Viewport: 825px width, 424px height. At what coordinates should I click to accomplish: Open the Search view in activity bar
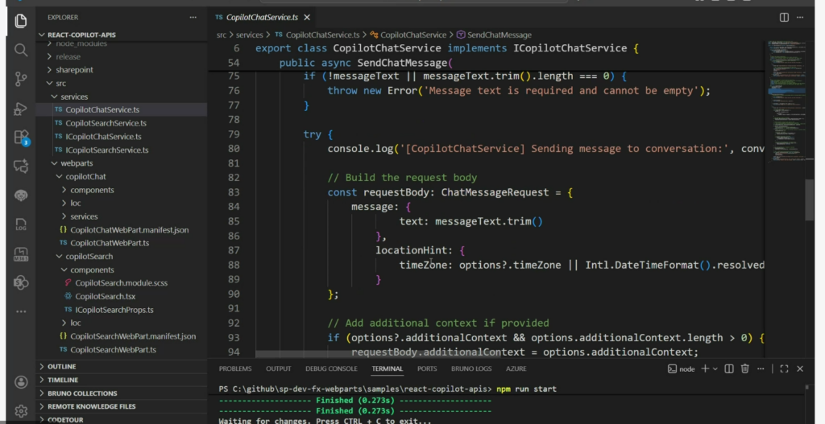(x=21, y=50)
